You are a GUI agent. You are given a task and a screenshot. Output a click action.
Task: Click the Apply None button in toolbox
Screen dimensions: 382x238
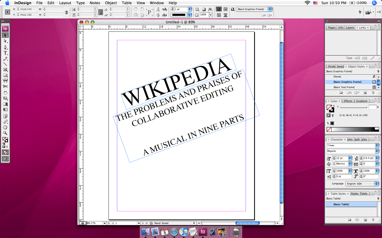(x=5, y=152)
